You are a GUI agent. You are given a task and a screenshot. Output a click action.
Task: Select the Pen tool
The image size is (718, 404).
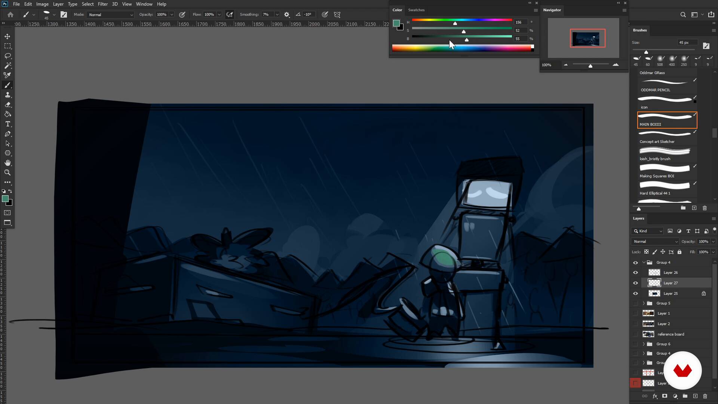point(7,134)
